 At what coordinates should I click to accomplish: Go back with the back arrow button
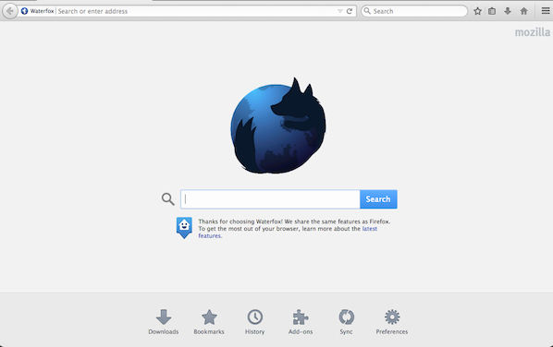coord(10,11)
